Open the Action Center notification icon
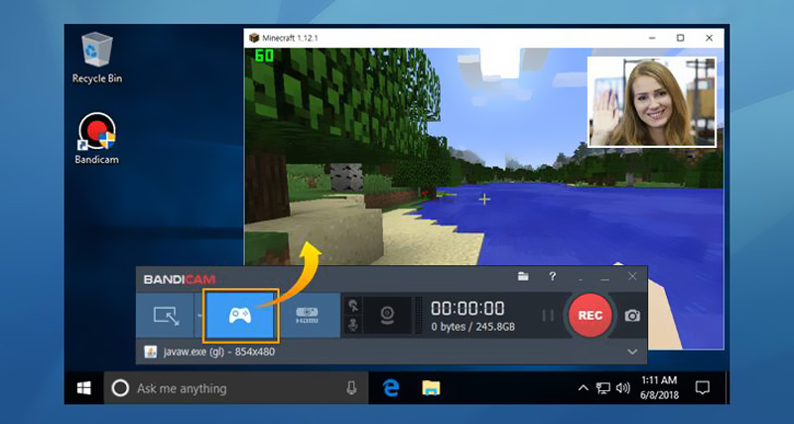 [x=702, y=388]
